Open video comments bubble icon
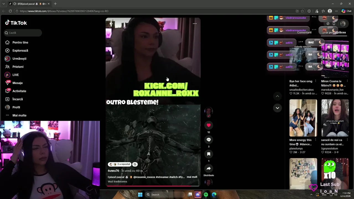This screenshot has width=354, height=199. click(x=209, y=140)
